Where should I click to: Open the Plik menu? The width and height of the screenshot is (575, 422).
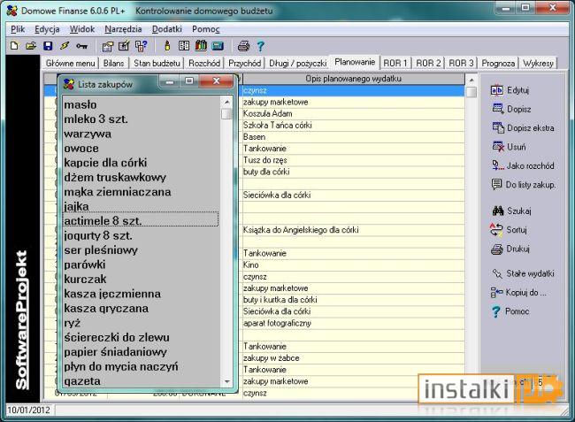[17, 29]
